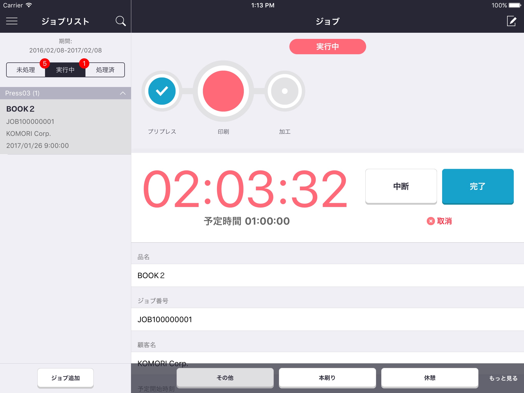524x393 pixels.
Task: Tap the Wi-Fi icon in status bar
Action: click(x=29, y=5)
